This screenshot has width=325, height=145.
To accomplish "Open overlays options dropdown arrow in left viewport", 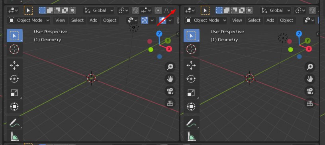I will [x=170, y=20].
